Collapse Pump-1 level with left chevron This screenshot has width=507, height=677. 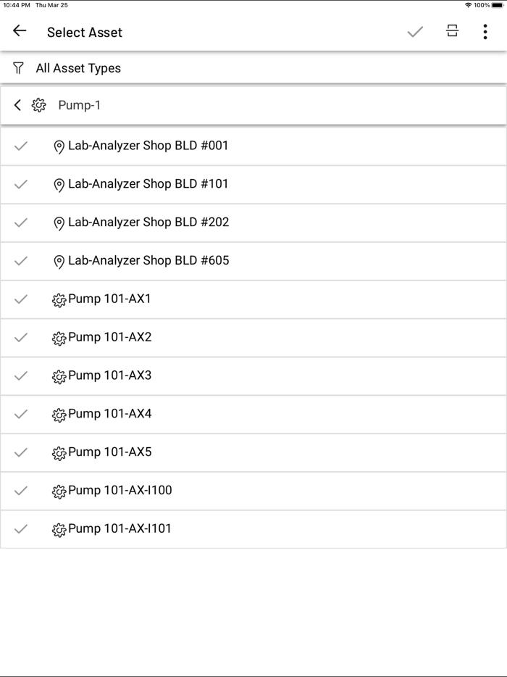click(17, 106)
